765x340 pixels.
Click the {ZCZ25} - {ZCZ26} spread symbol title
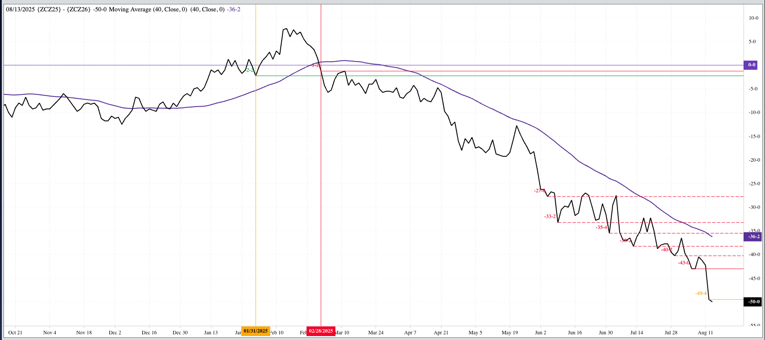(x=64, y=9)
